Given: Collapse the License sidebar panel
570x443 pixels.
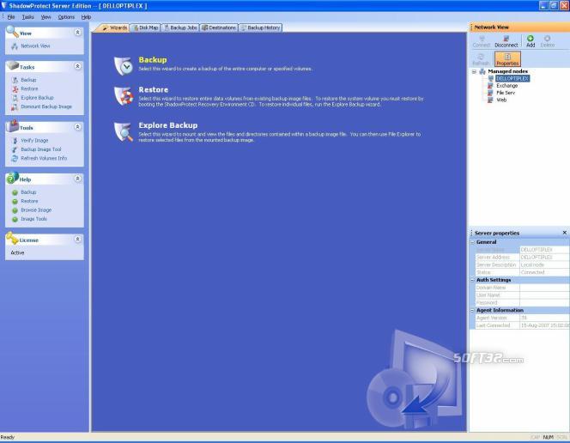Looking at the screenshot, I should pyautogui.click(x=77, y=240).
